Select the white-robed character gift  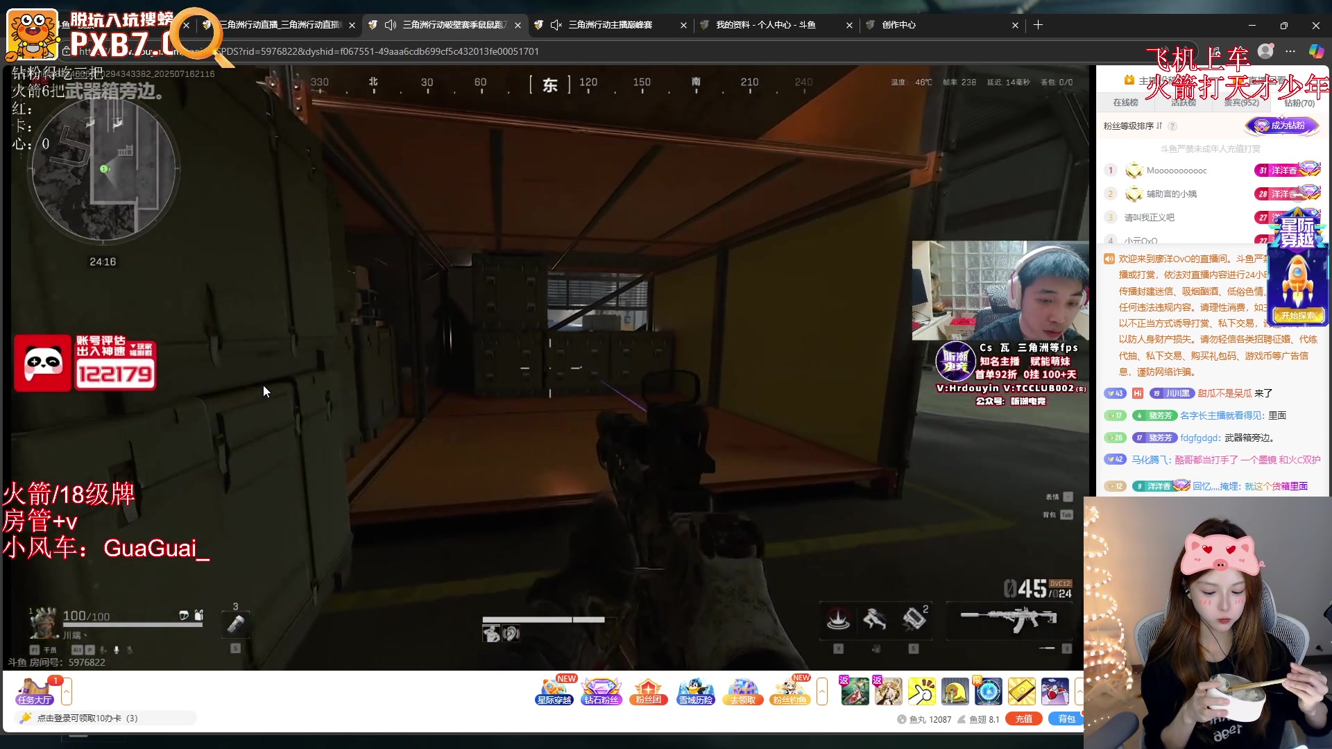[x=888, y=691]
